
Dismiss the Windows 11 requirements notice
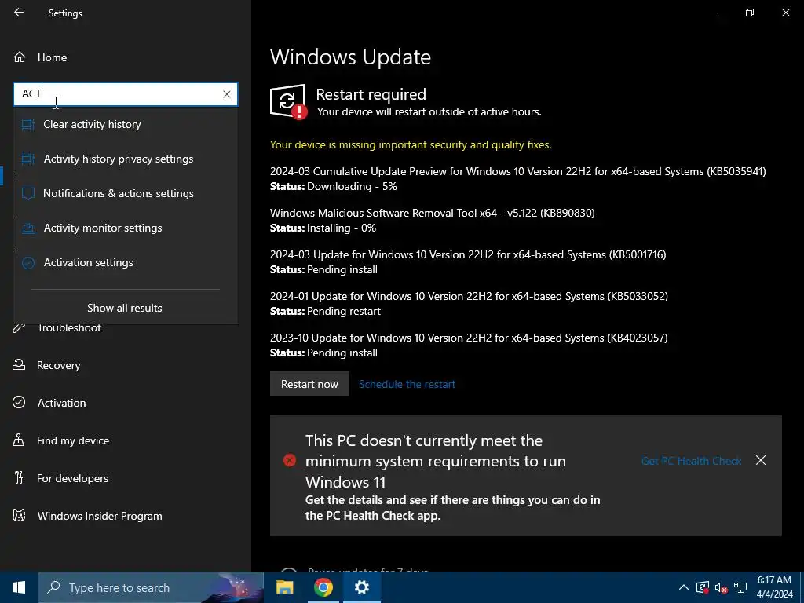pos(761,460)
